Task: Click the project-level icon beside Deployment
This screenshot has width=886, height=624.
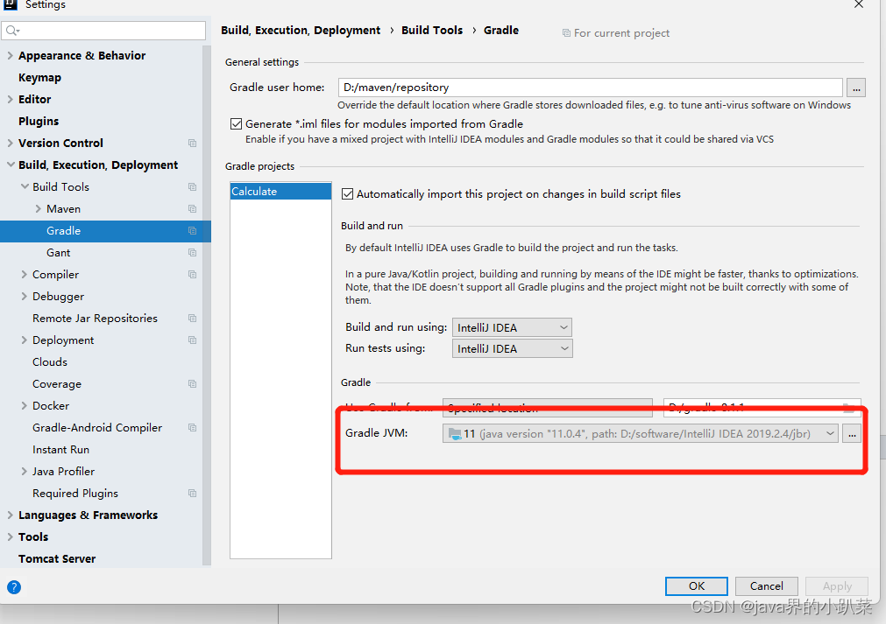Action: click(192, 340)
